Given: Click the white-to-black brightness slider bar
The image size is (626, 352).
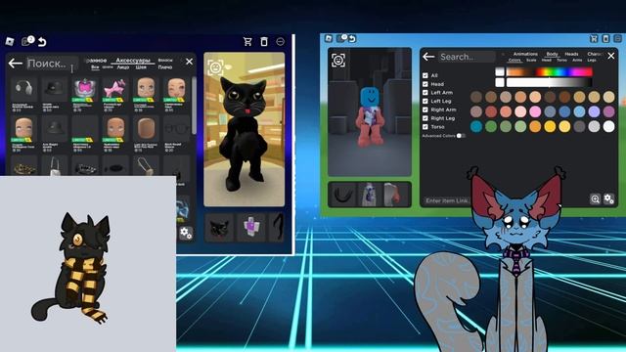Looking at the screenshot, I should coord(549,82).
